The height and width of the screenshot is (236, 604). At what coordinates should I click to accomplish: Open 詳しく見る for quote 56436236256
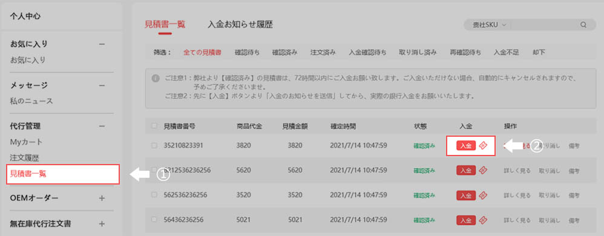[x=517, y=220]
